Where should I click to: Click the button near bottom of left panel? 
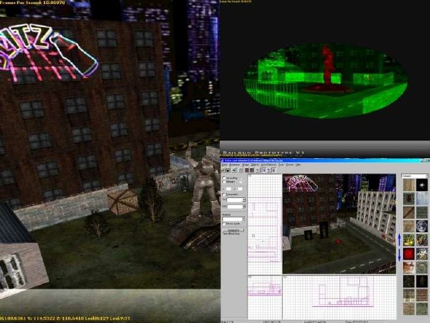(233, 230)
